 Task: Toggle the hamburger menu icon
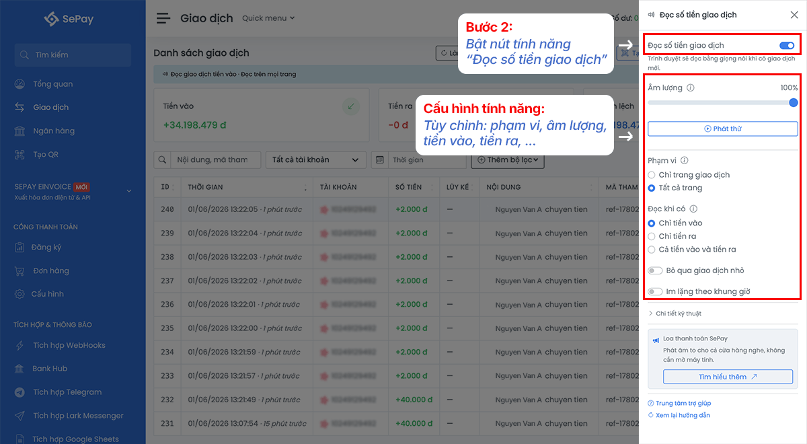coord(163,18)
